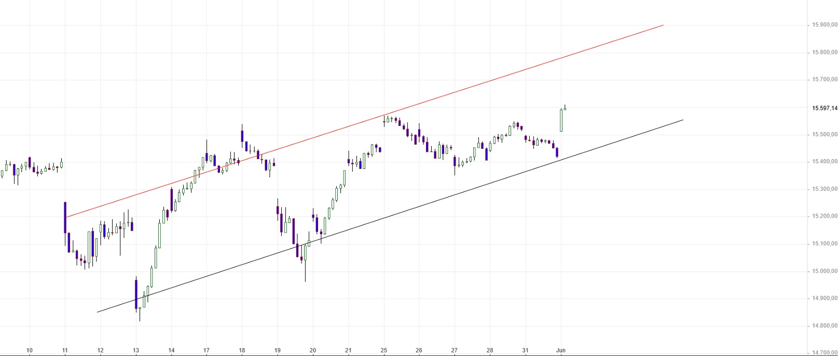Click date label 20 on the time axis

[x=313, y=350]
